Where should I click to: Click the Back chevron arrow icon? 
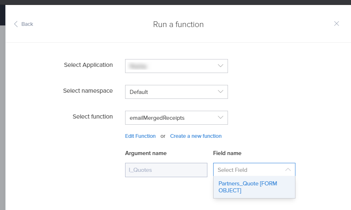16,24
